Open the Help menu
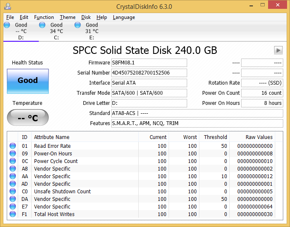This screenshot has height=227, width=290. tap(102, 17)
